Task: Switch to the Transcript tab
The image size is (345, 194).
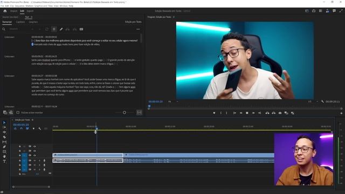Action: pos(7,22)
